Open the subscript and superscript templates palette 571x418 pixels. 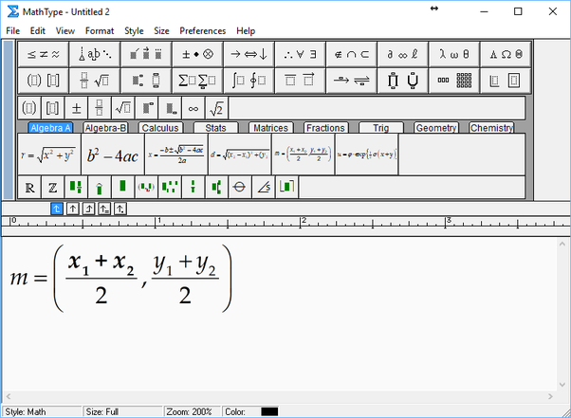tap(146, 81)
